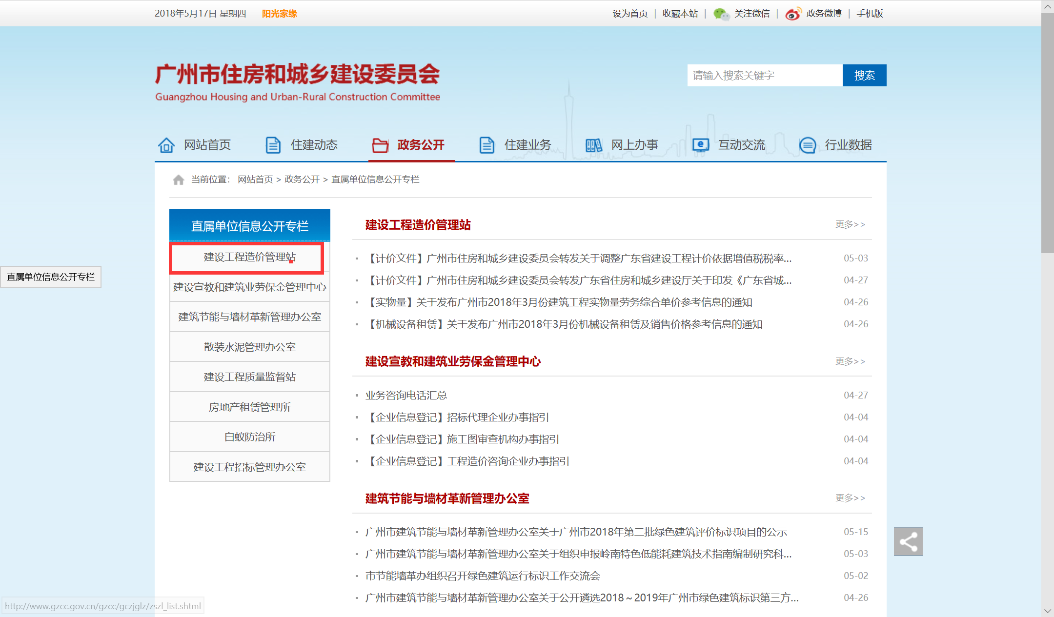1054x617 pixels.
Task: Select 建设宣教和建筑业劳保金管理中心 in the sidebar
Action: click(250, 287)
